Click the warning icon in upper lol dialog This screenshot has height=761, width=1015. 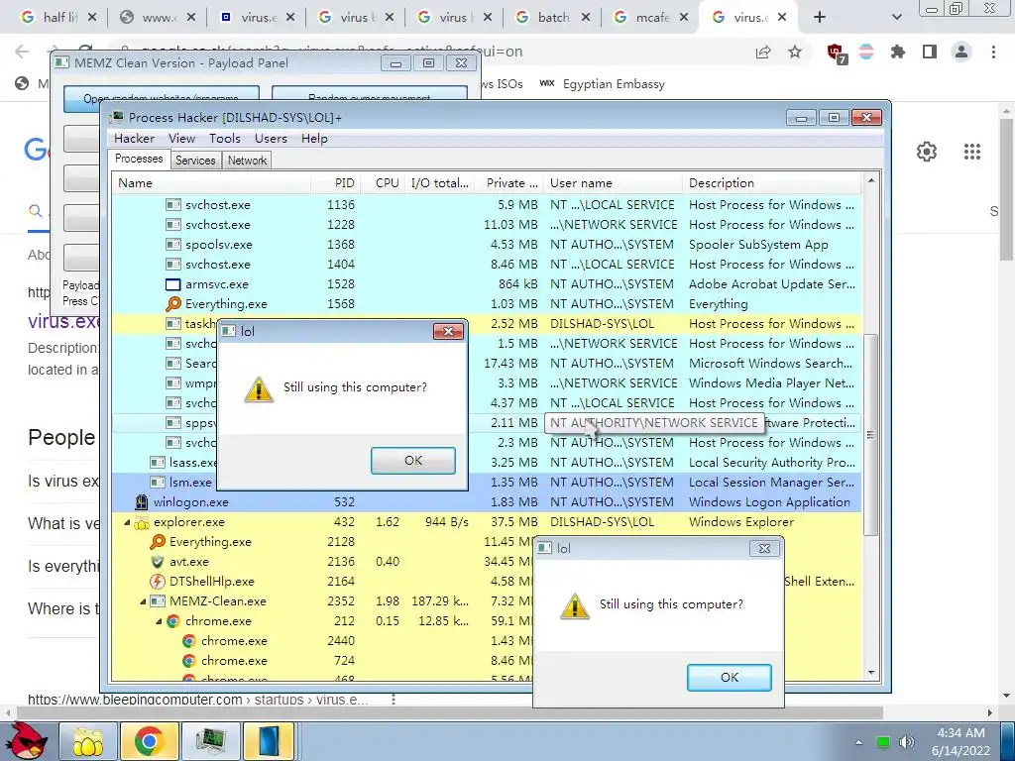259,389
